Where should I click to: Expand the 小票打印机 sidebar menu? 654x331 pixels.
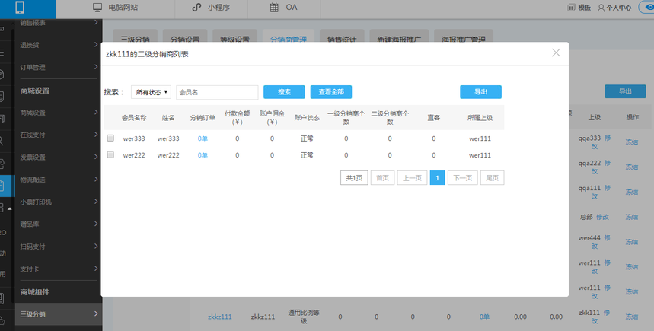(59, 202)
